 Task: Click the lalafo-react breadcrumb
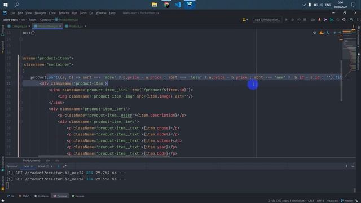(x=11, y=20)
